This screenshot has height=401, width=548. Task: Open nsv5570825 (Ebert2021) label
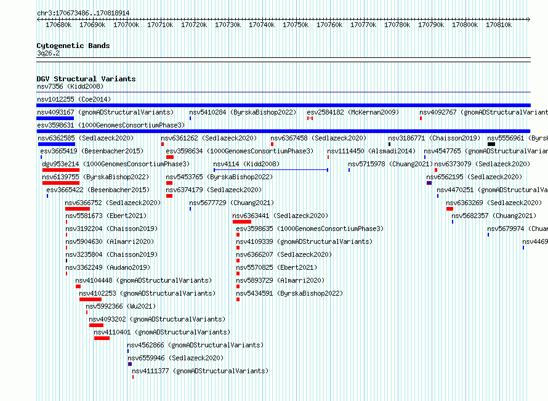point(276,267)
